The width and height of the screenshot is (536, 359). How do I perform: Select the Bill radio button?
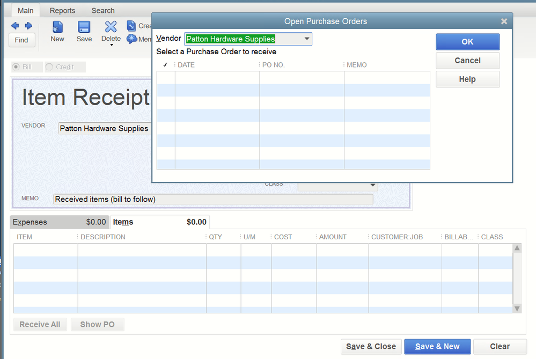(x=18, y=67)
